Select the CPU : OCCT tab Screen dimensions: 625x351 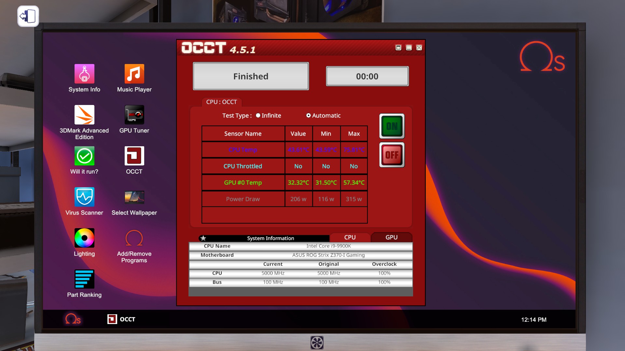[x=221, y=102]
